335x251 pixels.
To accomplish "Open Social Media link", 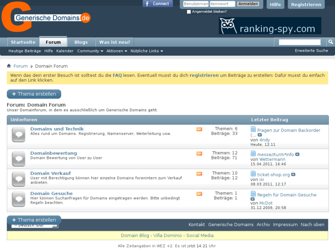I will tap(200, 235).
